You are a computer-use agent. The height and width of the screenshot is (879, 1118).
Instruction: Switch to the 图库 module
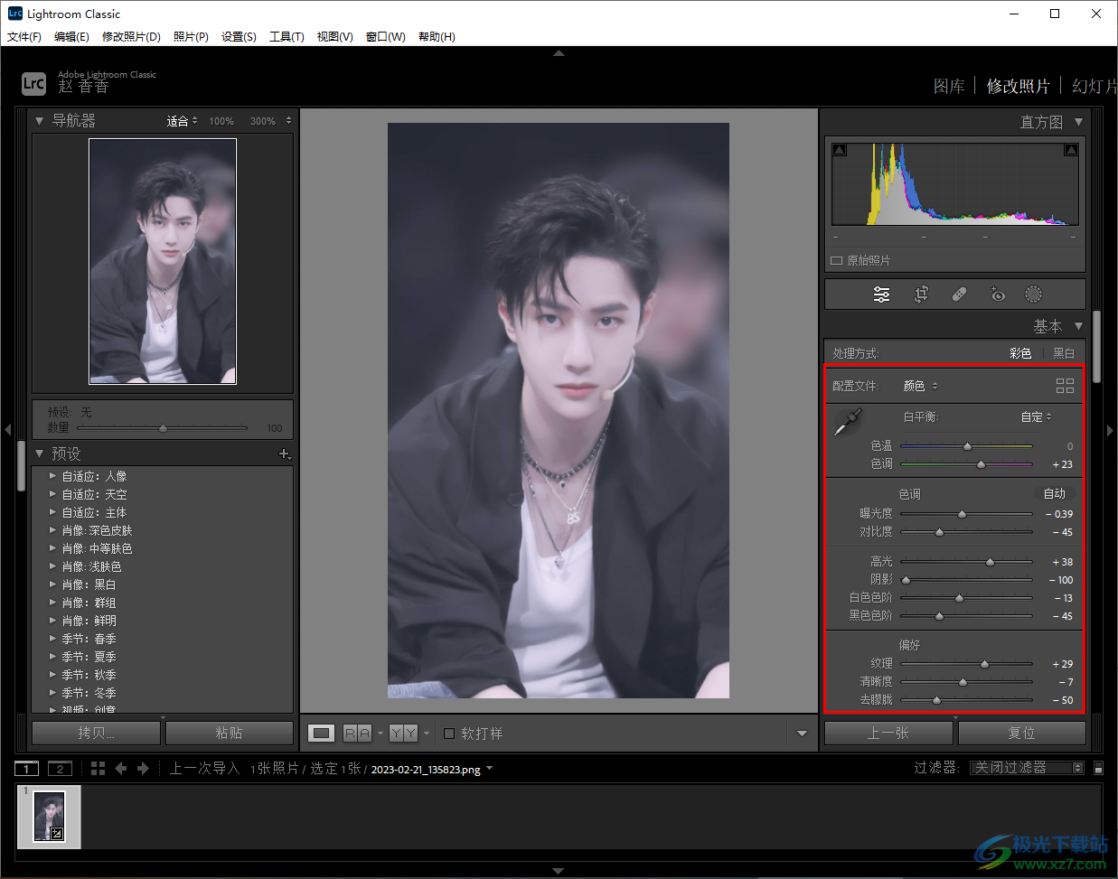(949, 86)
